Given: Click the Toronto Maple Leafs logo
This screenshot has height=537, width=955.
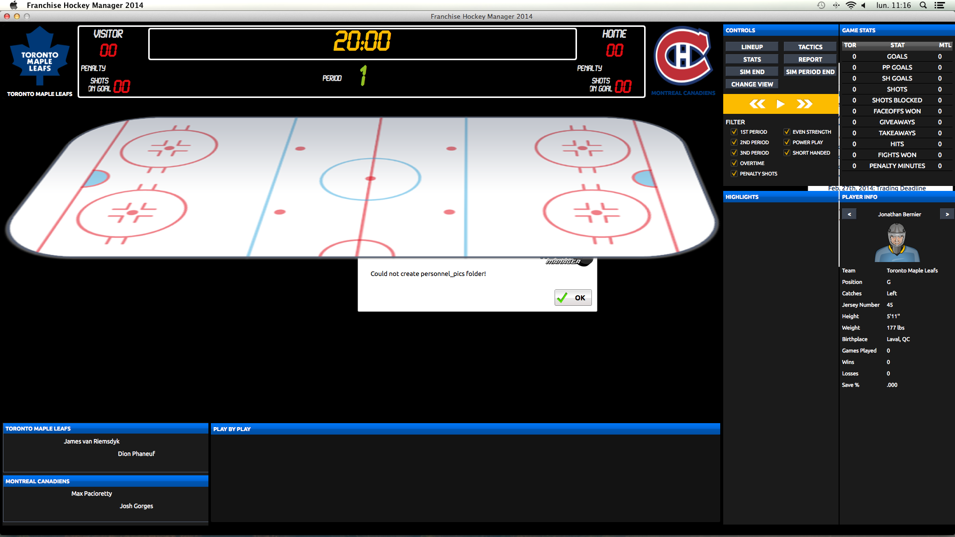Looking at the screenshot, I should pos(40,57).
